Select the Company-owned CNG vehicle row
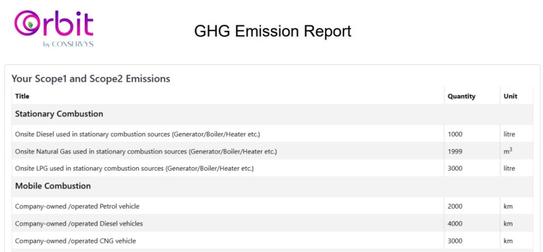Viewport: 543px width, 252px height. pyautogui.click(x=272, y=240)
